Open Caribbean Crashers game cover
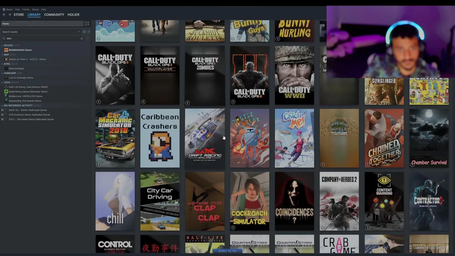 (x=160, y=138)
